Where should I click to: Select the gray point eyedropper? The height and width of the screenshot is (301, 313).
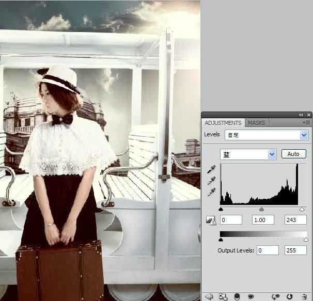[x=211, y=180]
